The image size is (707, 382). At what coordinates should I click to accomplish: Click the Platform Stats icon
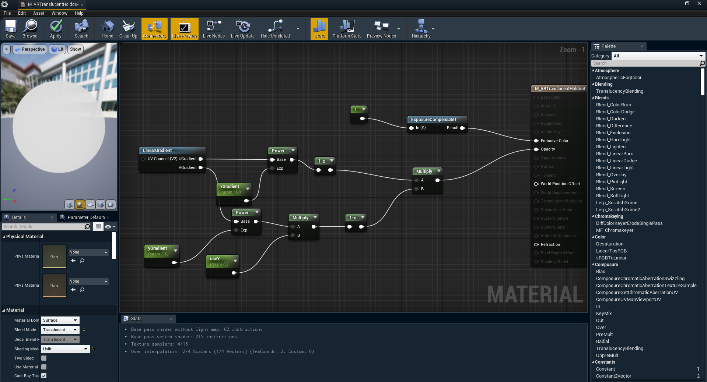347,29
